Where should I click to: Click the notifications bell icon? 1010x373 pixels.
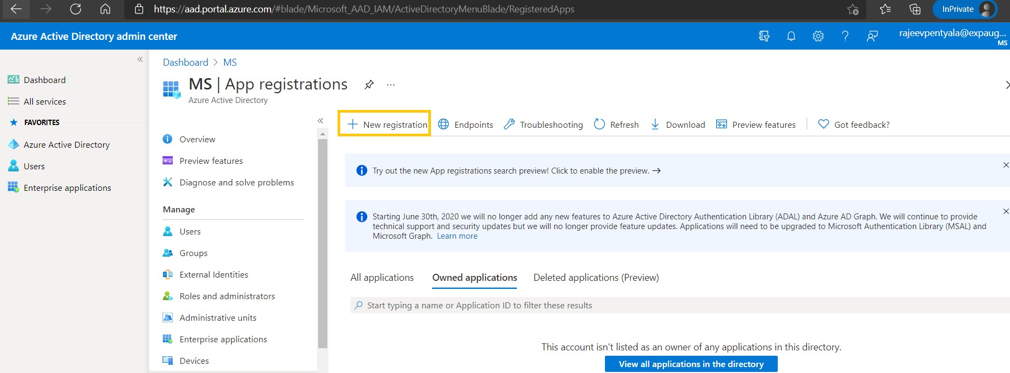coord(791,36)
